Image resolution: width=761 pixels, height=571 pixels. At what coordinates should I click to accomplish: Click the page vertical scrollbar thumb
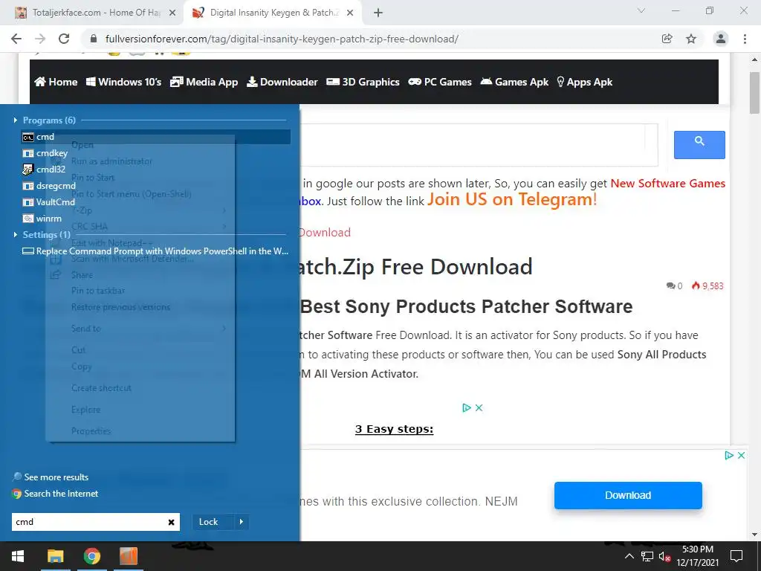[x=754, y=93]
